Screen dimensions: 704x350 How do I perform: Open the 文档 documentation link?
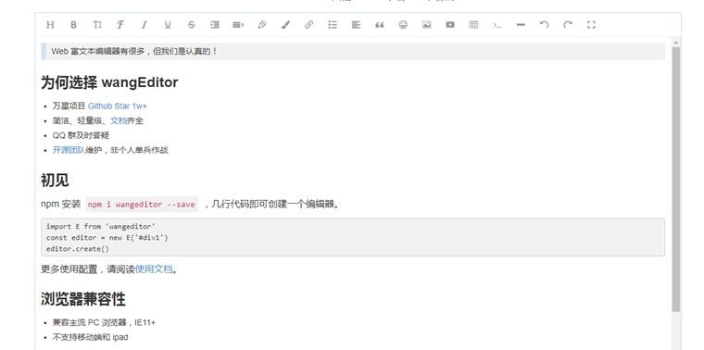pyautogui.click(x=119, y=120)
